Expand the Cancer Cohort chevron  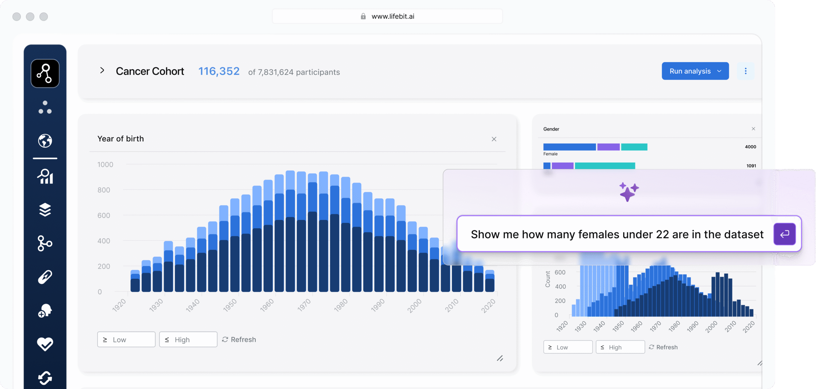coord(102,70)
